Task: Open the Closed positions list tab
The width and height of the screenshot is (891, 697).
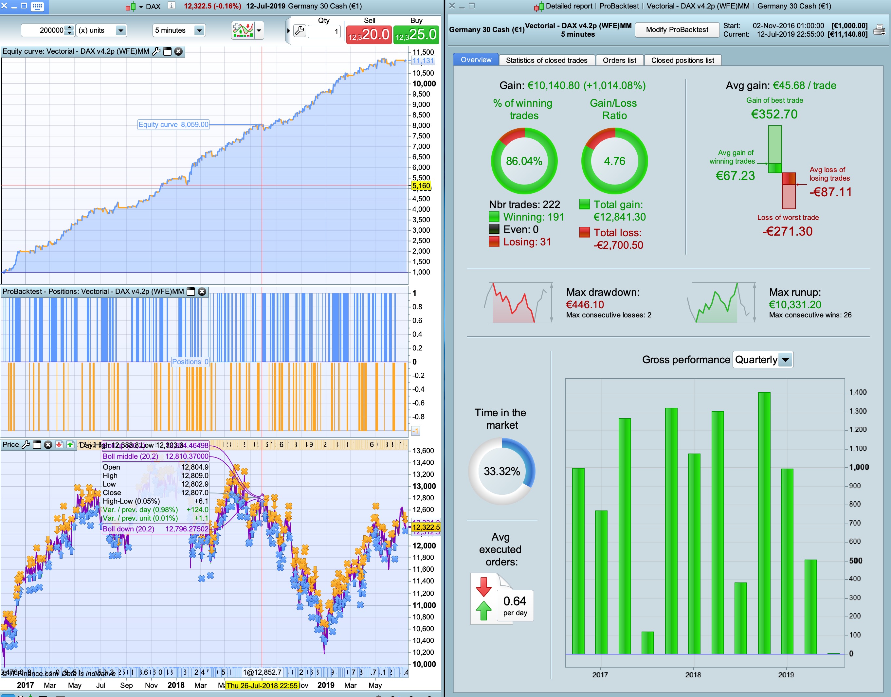Action: pos(682,61)
